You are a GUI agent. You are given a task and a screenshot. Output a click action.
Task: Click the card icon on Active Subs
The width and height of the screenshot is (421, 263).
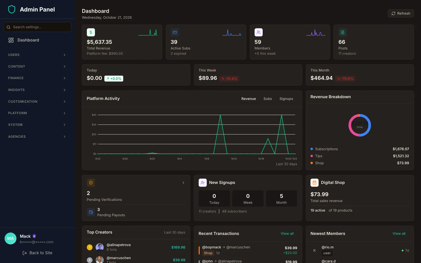(175, 32)
